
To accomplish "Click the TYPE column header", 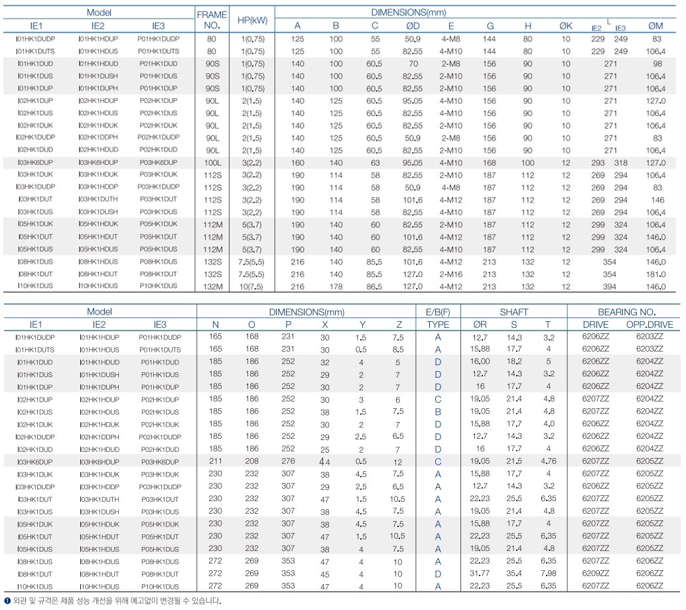I will pyautogui.click(x=438, y=325).
